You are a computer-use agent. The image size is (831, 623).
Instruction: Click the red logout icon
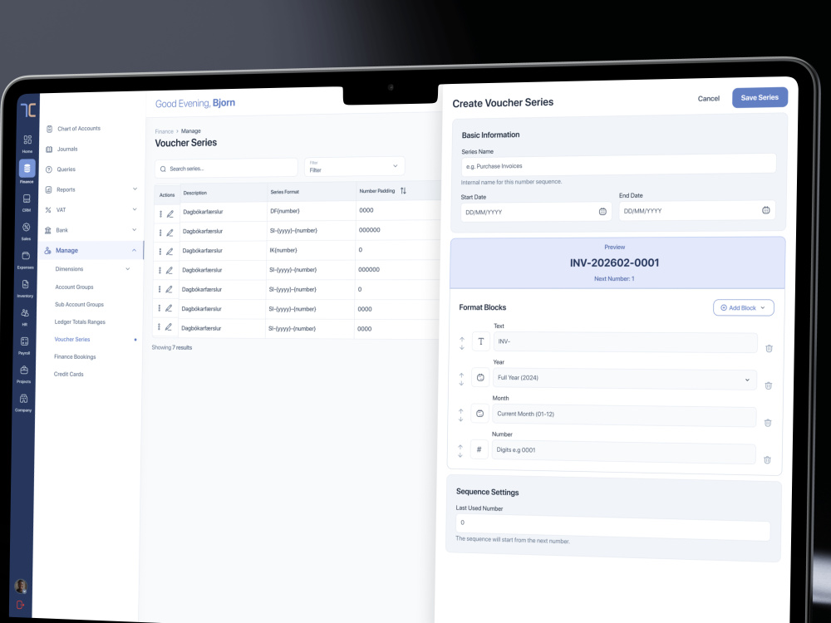[x=20, y=605]
